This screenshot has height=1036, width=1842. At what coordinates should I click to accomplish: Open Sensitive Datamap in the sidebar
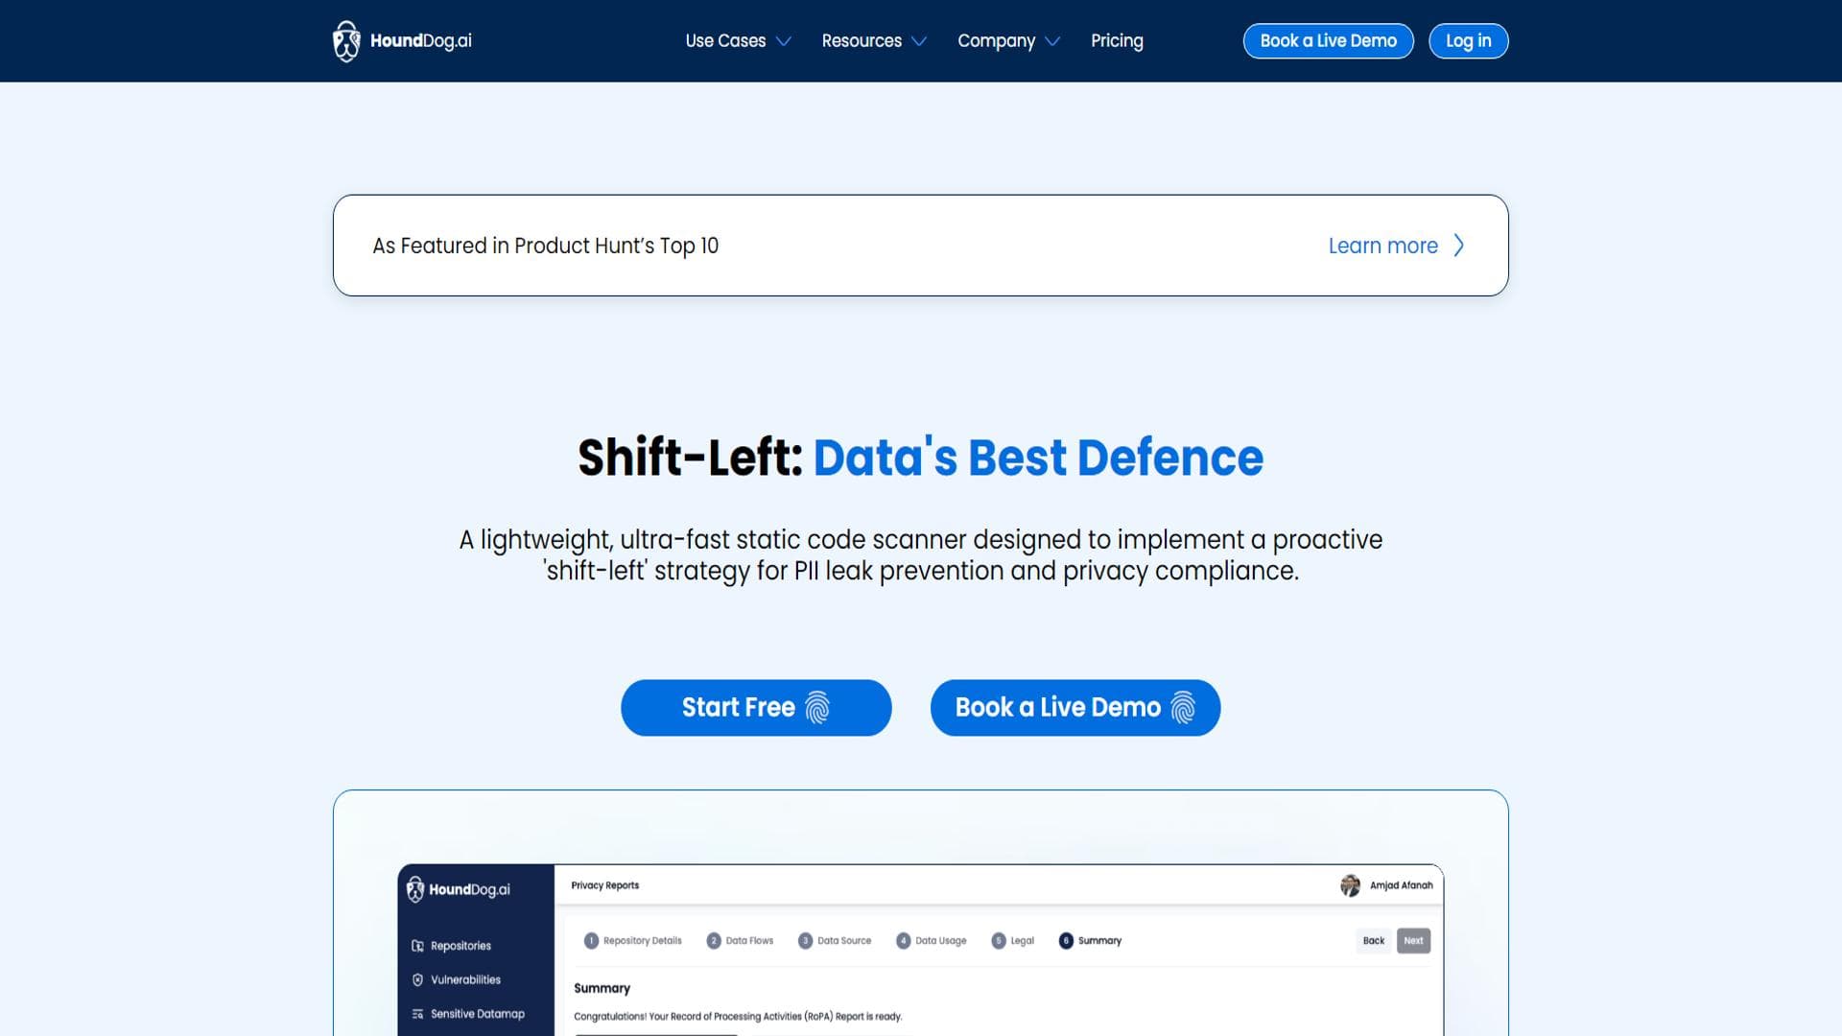pyautogui.click(x=477, y=1014)
